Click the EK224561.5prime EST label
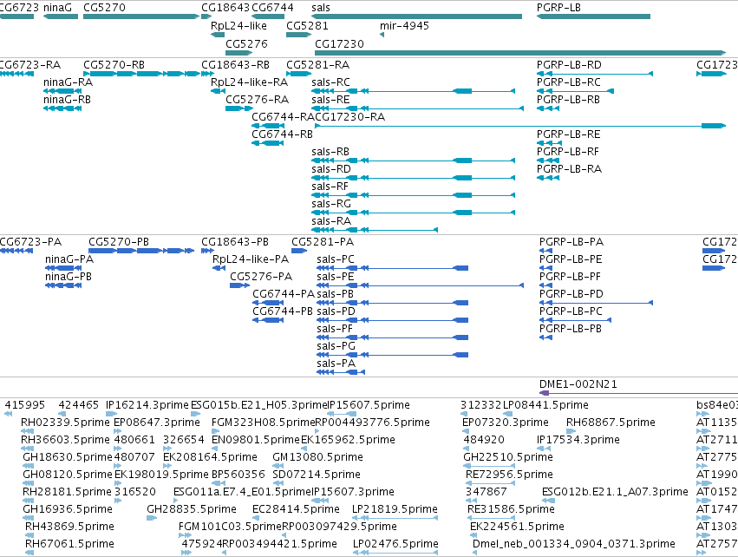Screen dimensions: 738x557 (x=517, y=527)
